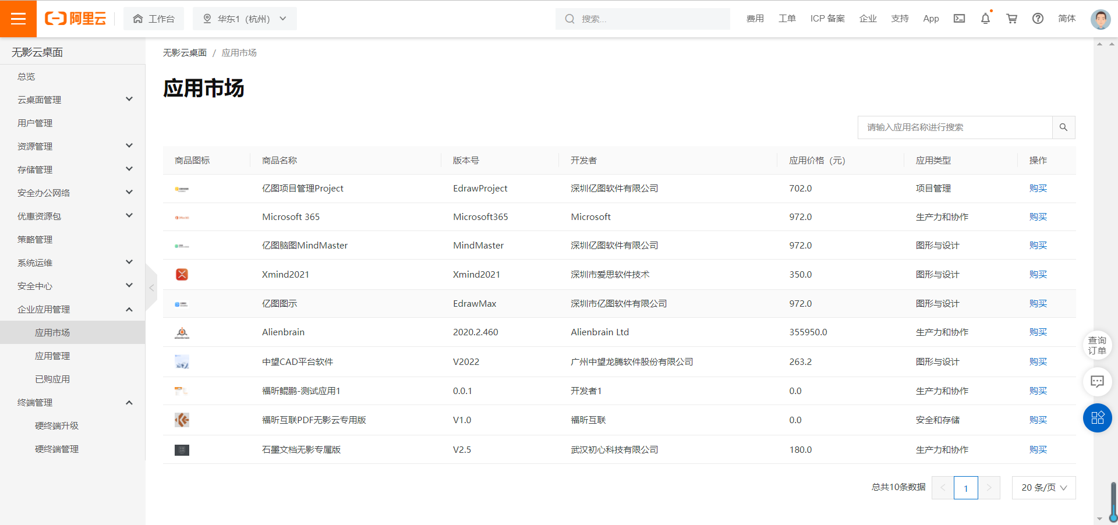This screenshot has height=525, width=1118.
Task: Select 硬终端升级 in the sidebar
Action: [x=72, y=425]
